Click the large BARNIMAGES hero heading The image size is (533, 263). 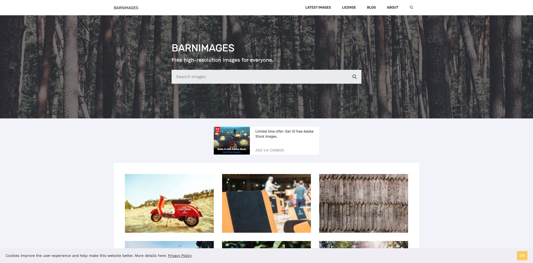point(203,48)
